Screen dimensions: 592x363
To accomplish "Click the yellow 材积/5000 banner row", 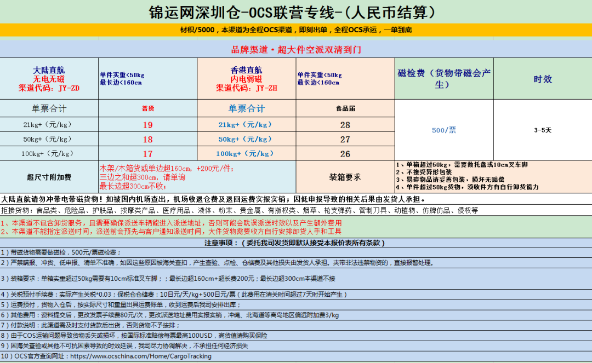I will (x=296, y=30).
